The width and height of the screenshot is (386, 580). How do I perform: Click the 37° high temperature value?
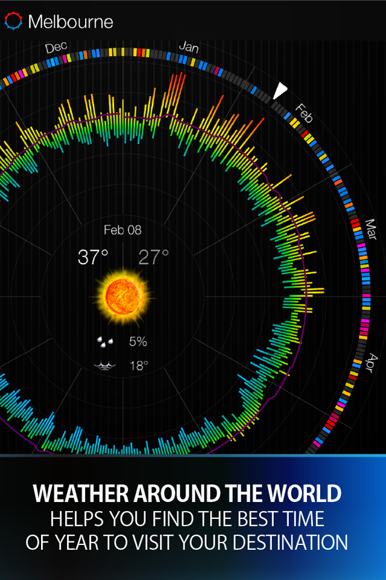click(93, 257)
